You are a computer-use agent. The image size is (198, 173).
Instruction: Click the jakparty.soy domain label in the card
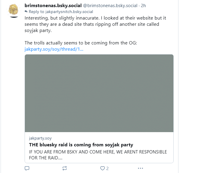[x=40, y=138]
